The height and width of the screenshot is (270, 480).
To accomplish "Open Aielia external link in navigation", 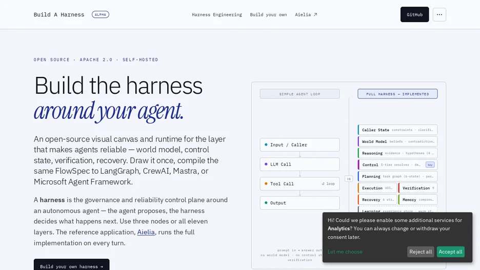I will pyautogui.click(x=306, y=15).
